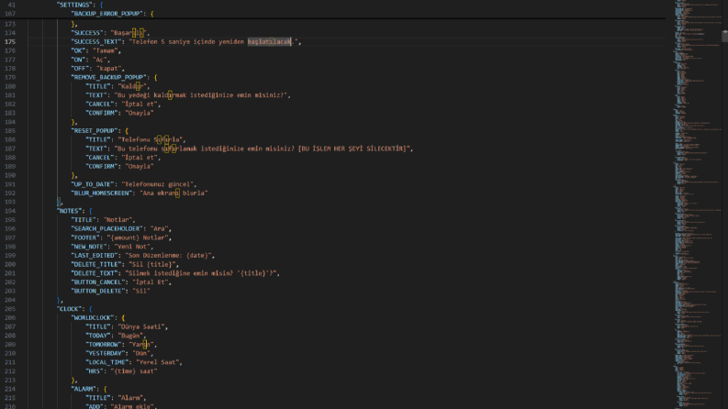
Task: Click the "BUTTON_DELETE" key
Action: pyautogui.click(x=100, y=292)
